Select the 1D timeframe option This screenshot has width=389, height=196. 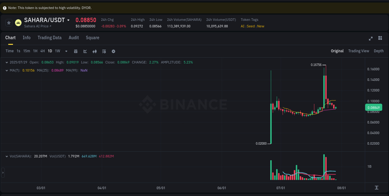pyautogui.click(x=50, y=51)
